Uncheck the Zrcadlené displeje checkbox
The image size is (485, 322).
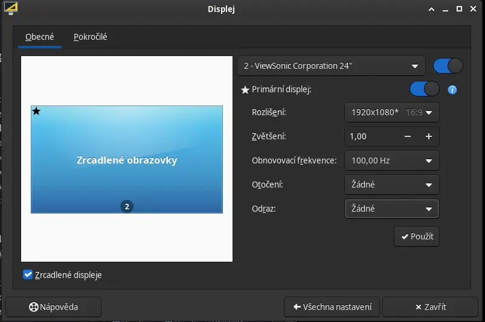coord(28,274)
